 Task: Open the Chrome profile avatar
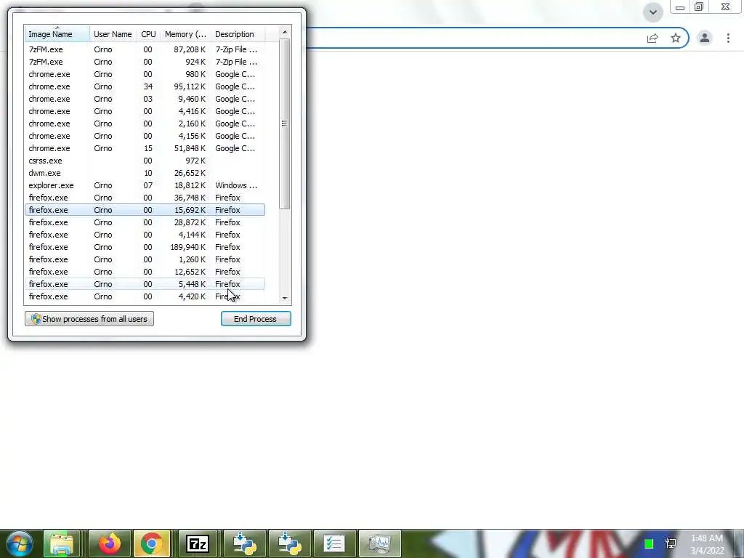click(705, 38)
